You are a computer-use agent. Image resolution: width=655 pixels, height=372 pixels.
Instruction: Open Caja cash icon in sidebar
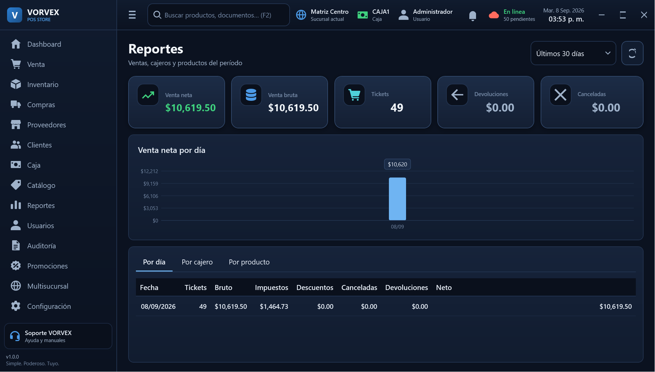click(x=16, y=165)
